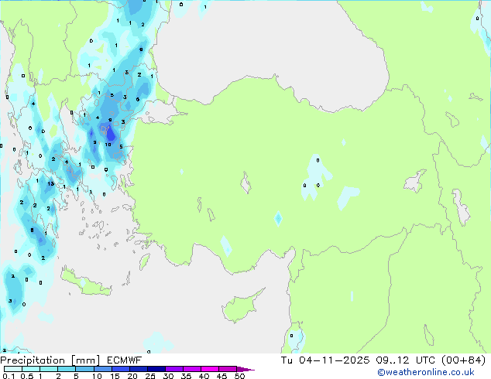This screenshot has width=491, height=379.
Task: Click the "10" value beside the darkest blue map cell
Action: click(x=108, y=145)
